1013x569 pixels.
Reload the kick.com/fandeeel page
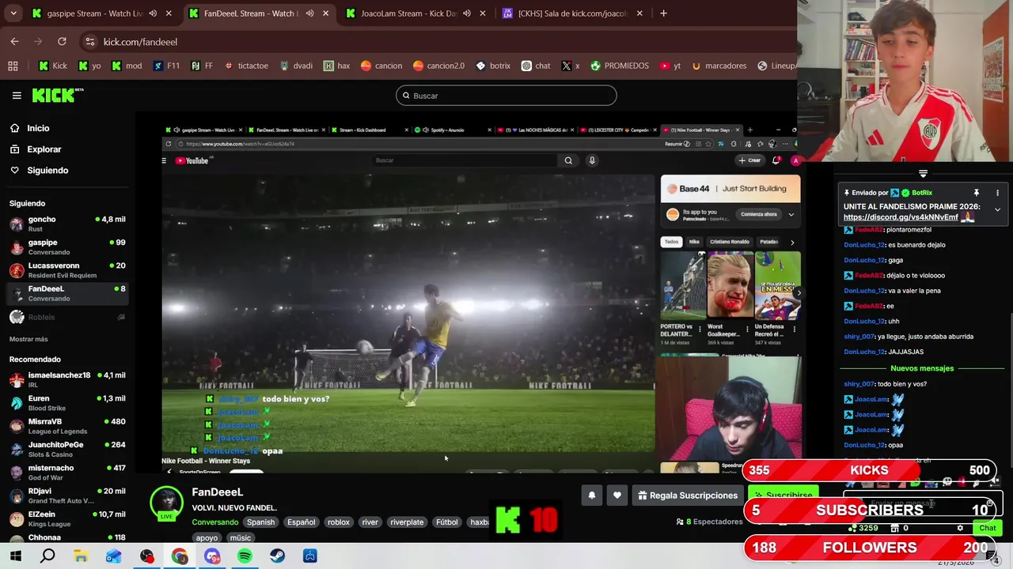(x=62, y=41)
